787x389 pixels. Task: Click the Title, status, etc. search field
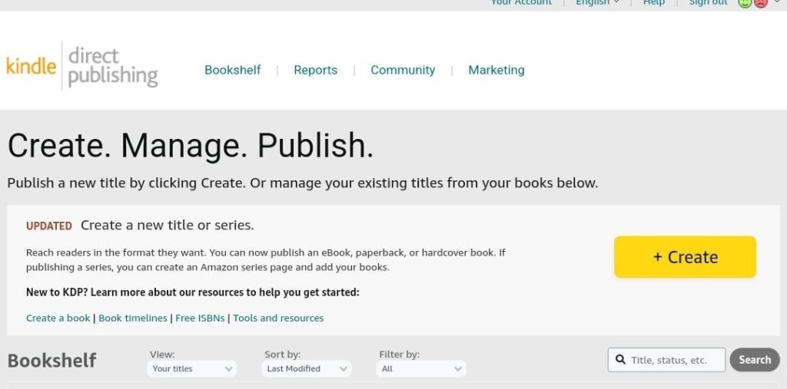[x=666, y=360]
